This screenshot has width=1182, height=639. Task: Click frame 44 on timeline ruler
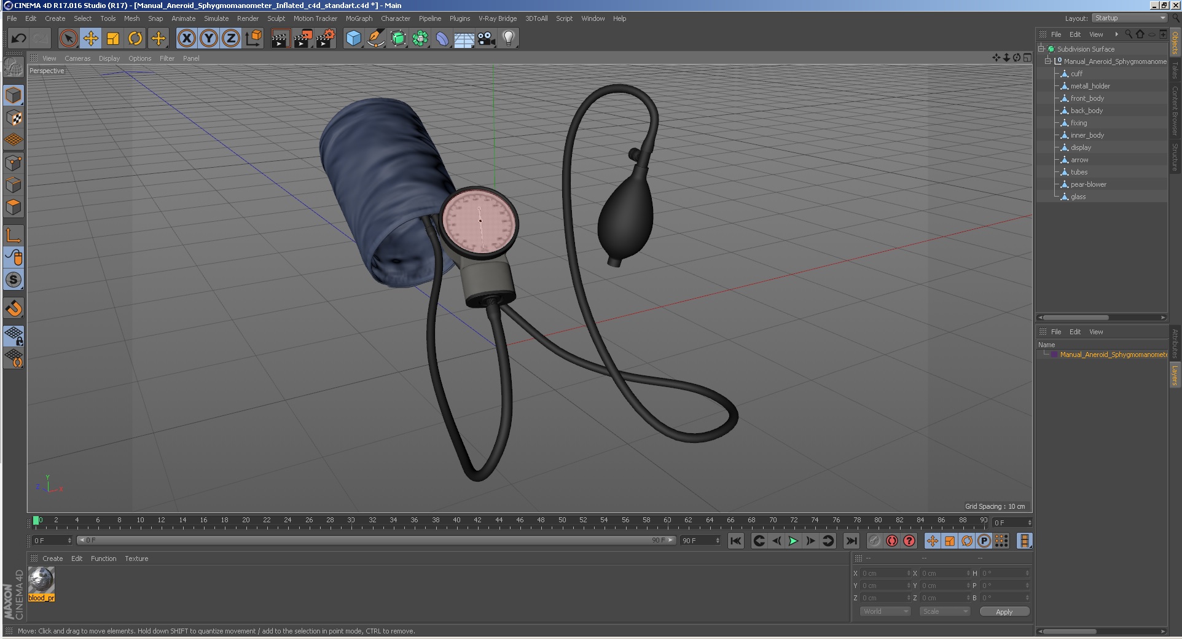pyautogui.click(x=499, y=521)
